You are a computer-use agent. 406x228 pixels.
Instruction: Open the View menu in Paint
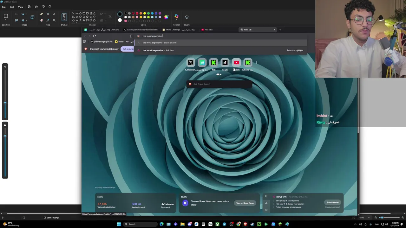(x=20, y=7)
